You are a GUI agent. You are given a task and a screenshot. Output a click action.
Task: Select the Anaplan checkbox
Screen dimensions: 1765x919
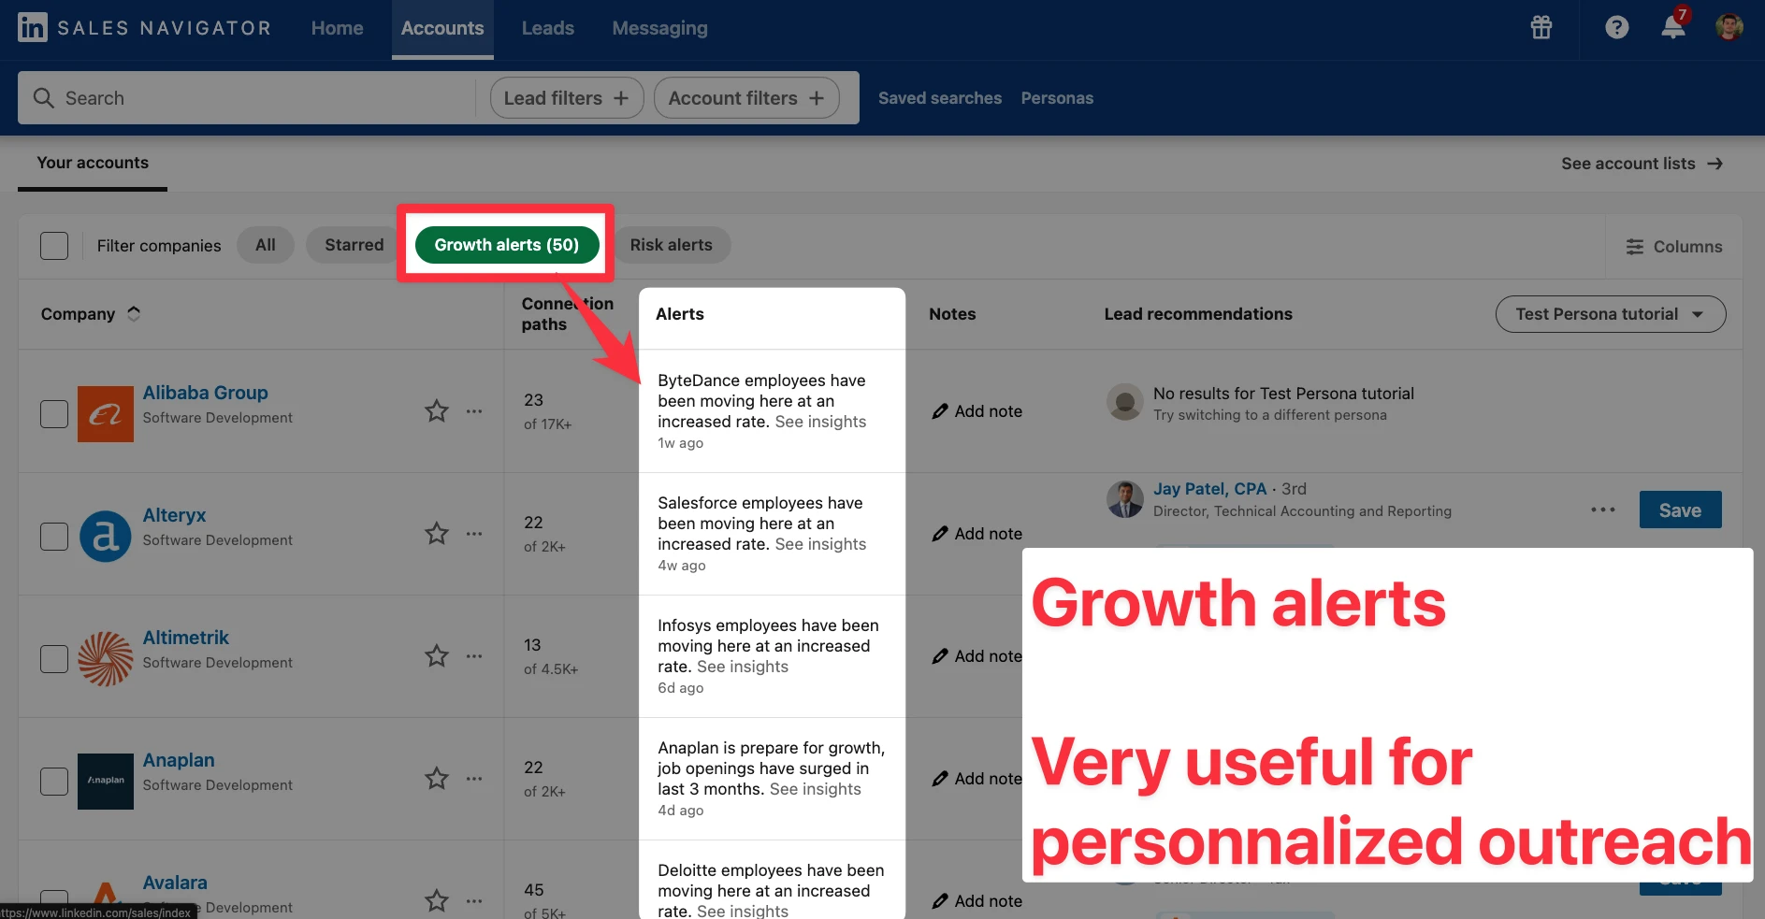[54, 782]
